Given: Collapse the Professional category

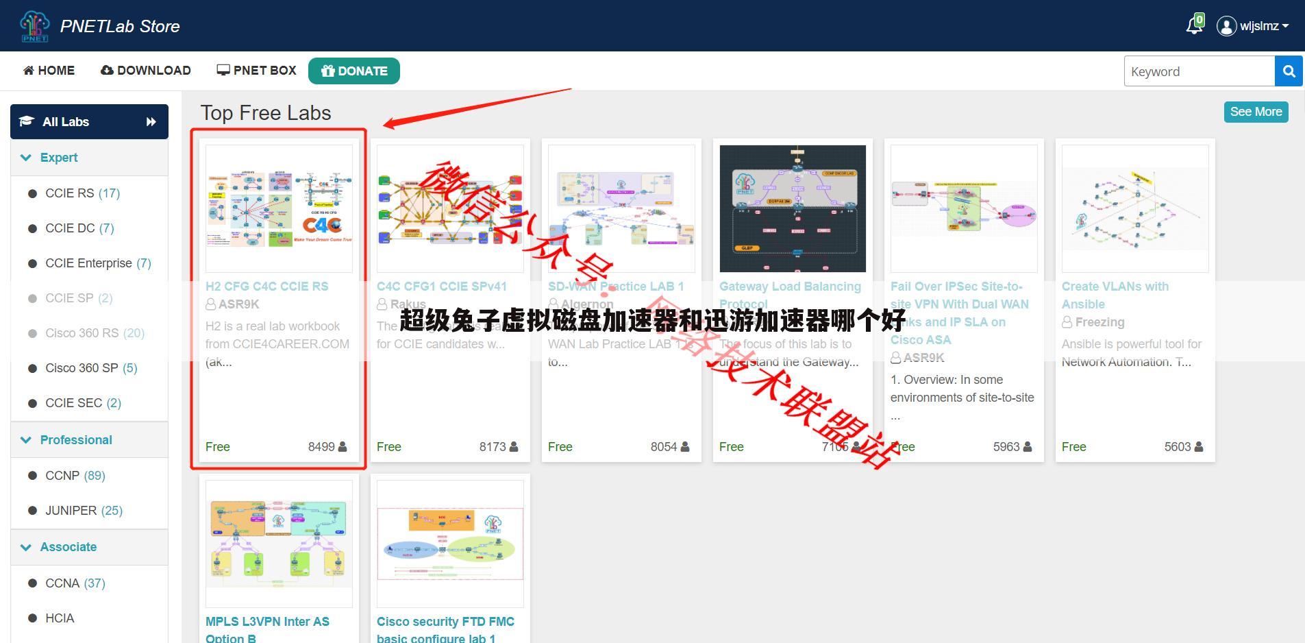Looking at the screenshot, I should tap(89, 440).
